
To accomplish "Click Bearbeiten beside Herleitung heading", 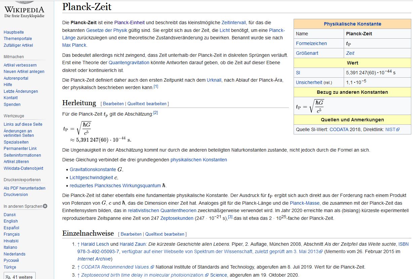I will coord(113,104).
